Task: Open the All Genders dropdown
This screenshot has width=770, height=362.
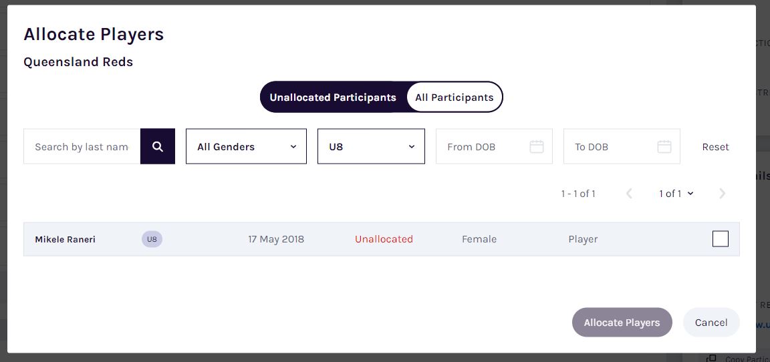Action: [x=246, y=146]
